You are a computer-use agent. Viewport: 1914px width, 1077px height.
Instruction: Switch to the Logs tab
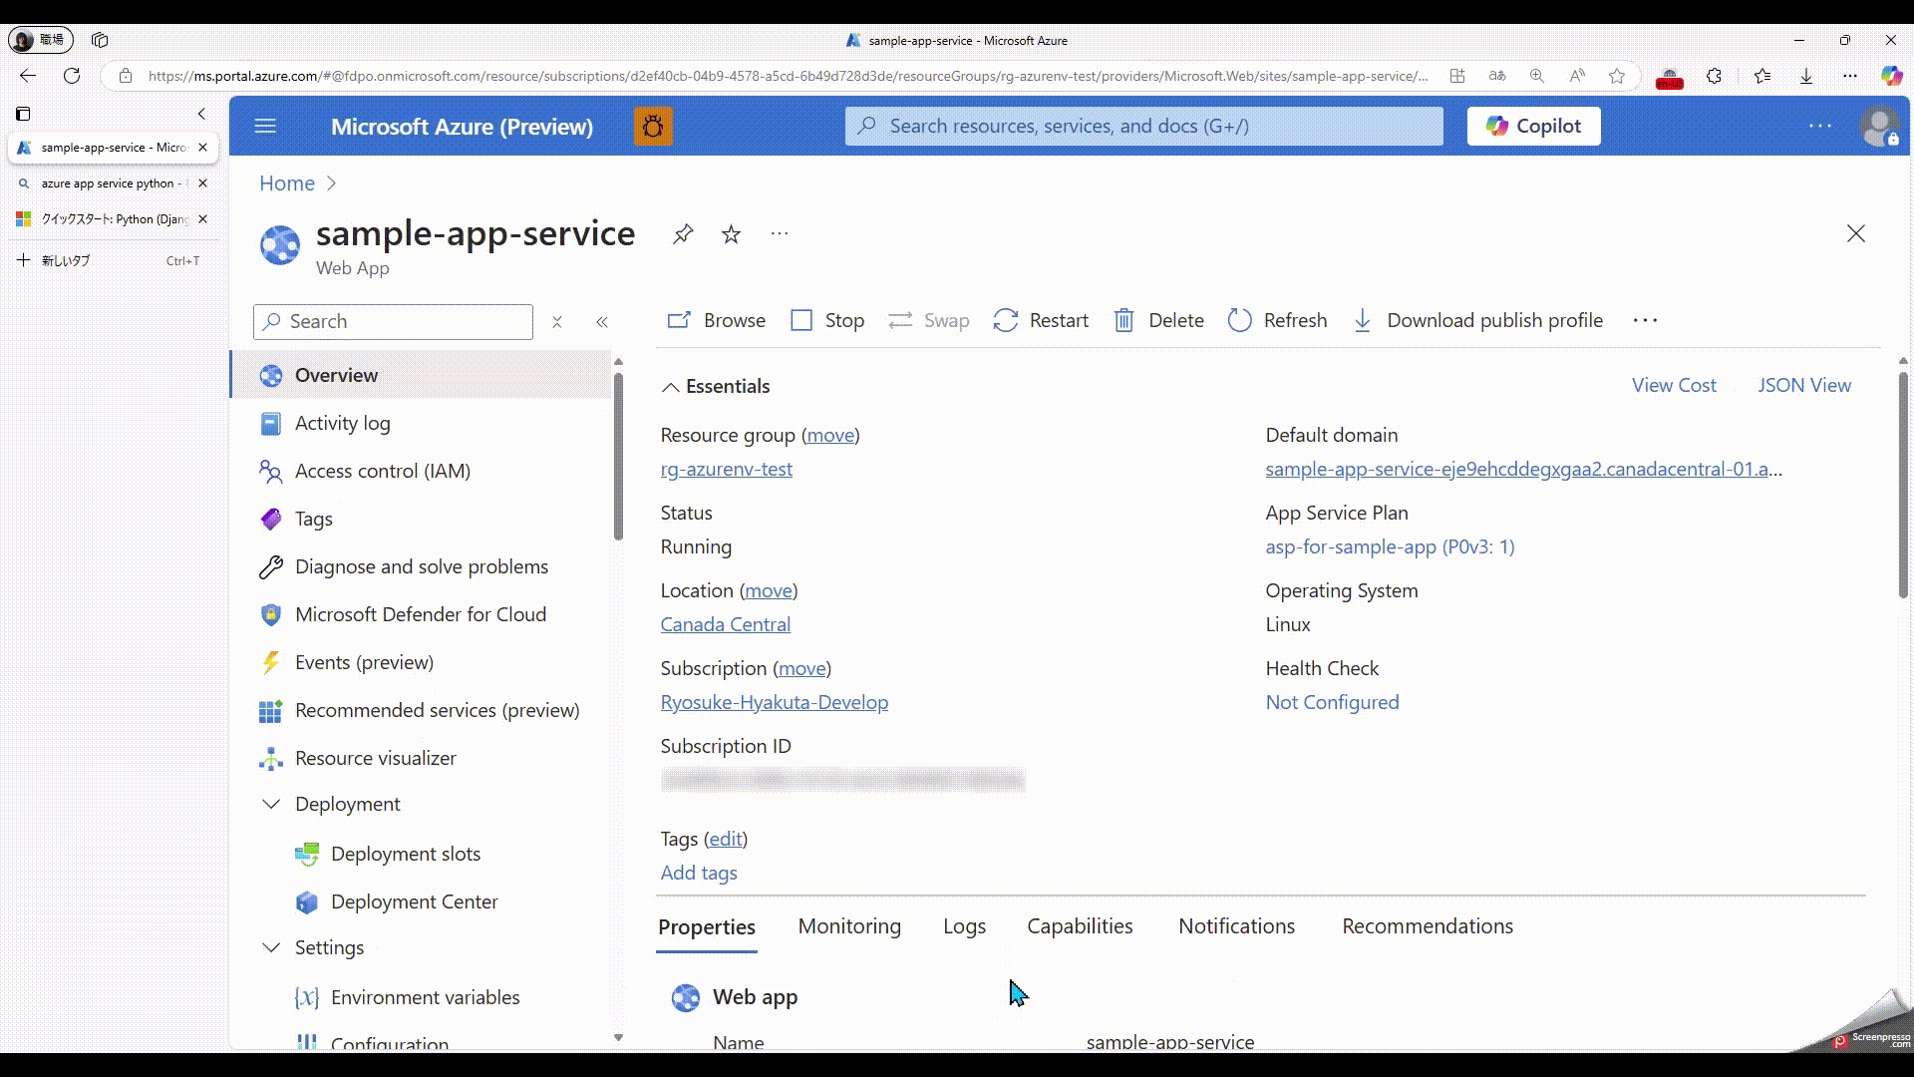tap(964, 926)
